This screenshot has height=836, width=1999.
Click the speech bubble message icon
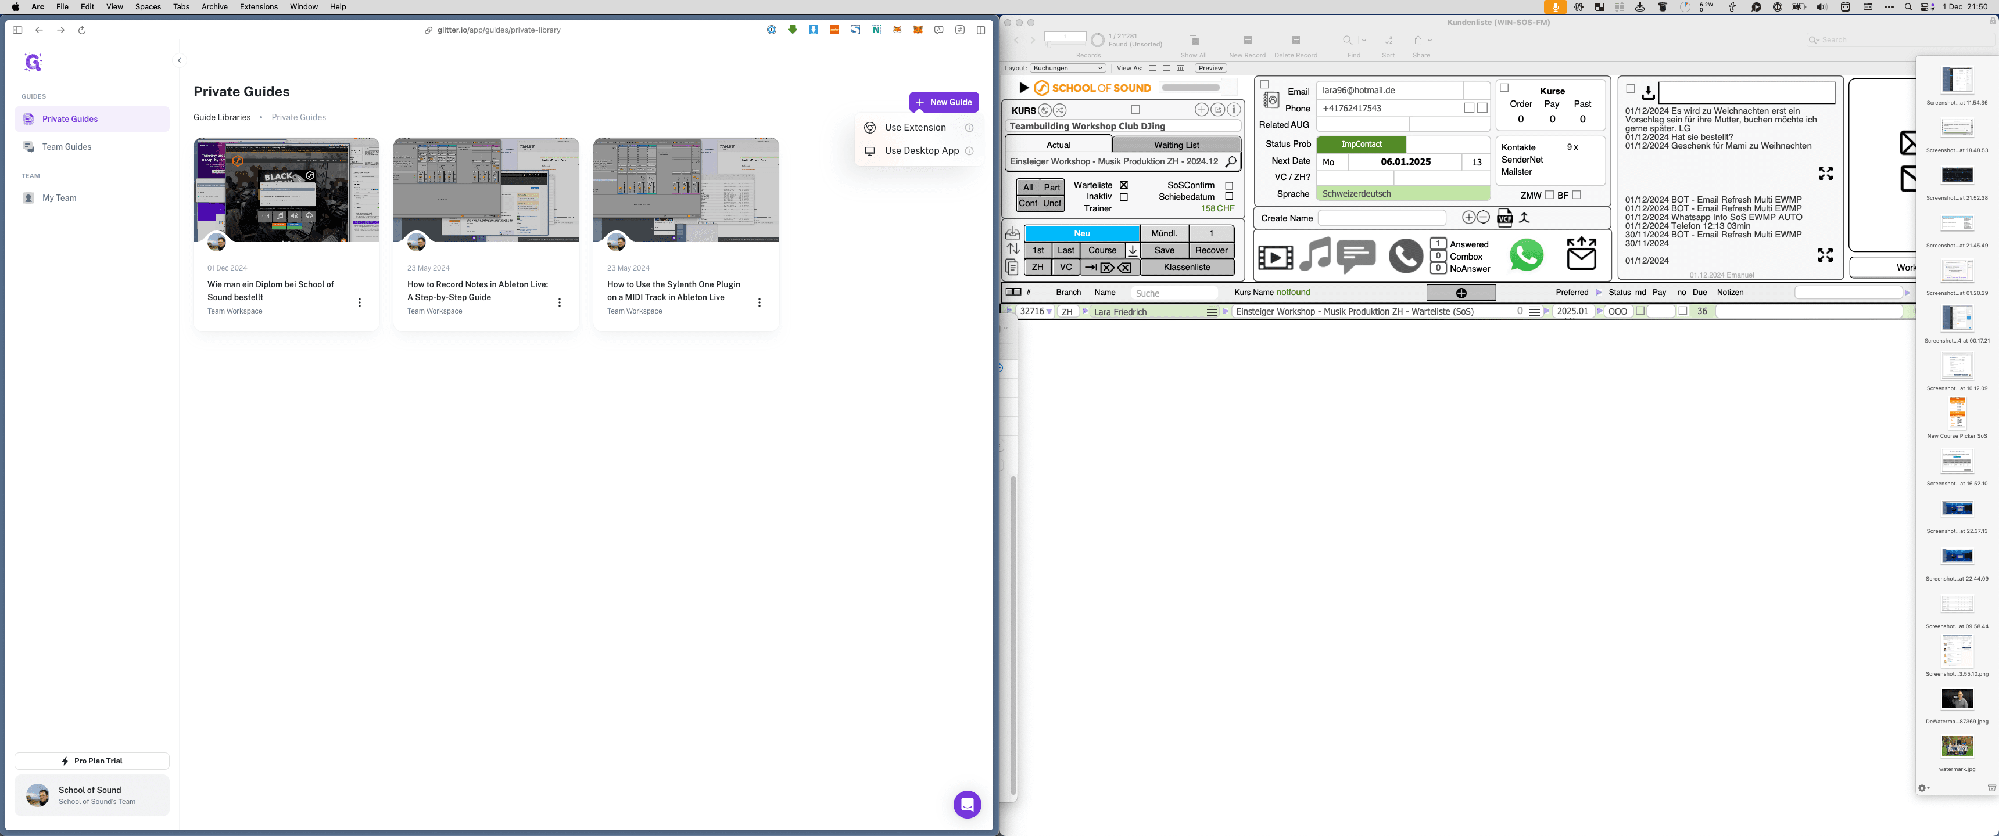(x=1356, y=256)
